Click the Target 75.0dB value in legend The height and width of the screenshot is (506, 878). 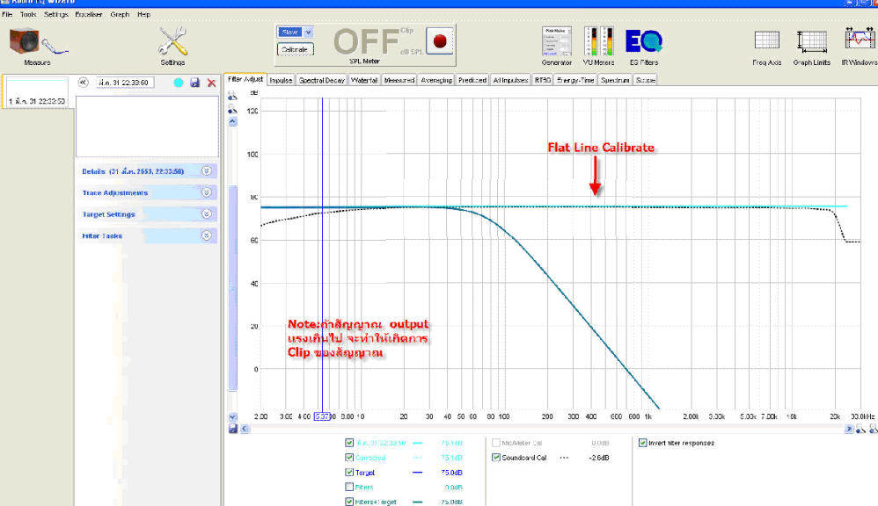(x=451, y=473)
